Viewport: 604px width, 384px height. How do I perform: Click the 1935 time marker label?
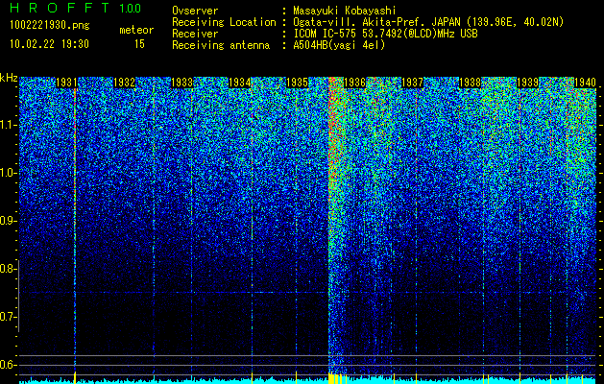point(297,83)
